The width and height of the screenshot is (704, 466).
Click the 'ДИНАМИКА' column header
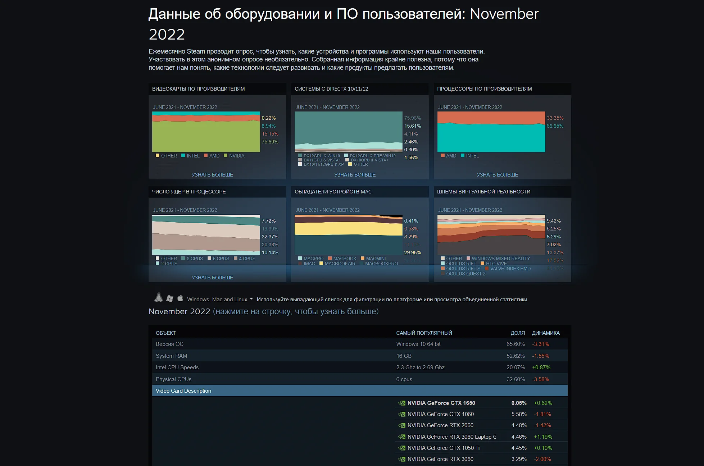[546, 333]
